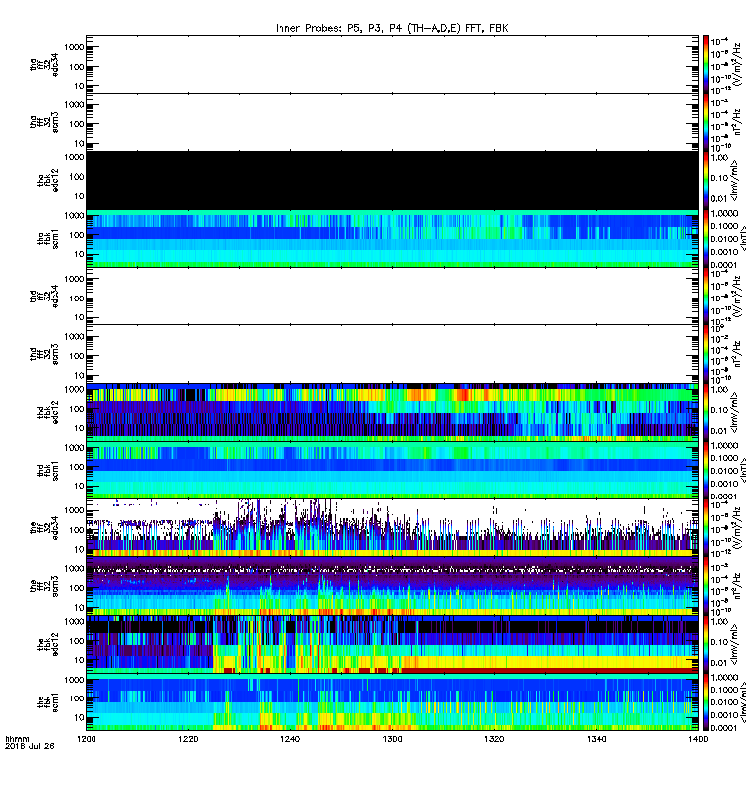Select the 'the fbk scm1' panel label

pyautogui.click(x=48, y=702)
